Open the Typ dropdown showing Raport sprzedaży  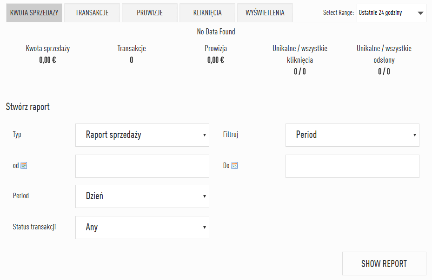point(142,135)
